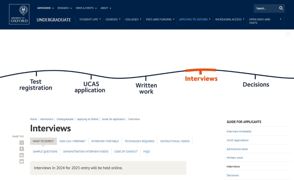Expand the Courses navigation dropdown
Screen dimensions: 294x180
click(113, 20)
